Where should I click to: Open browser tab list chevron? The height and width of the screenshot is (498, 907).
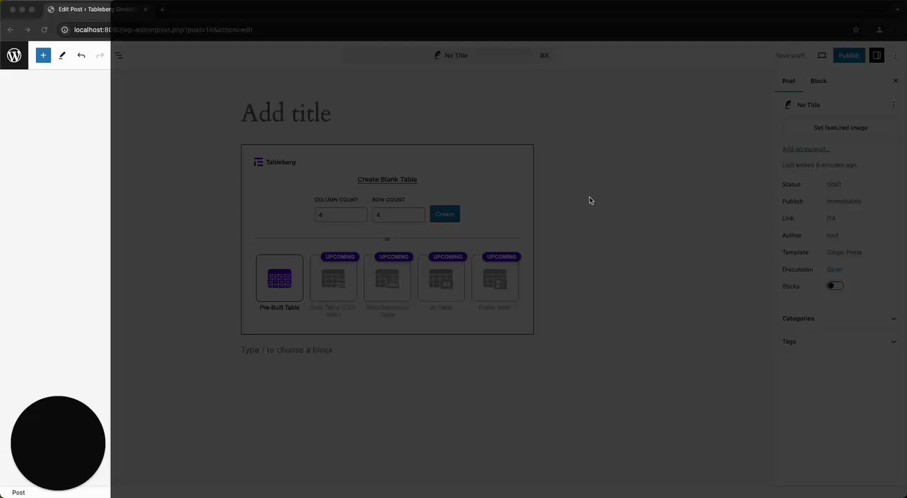click(897, 10)
